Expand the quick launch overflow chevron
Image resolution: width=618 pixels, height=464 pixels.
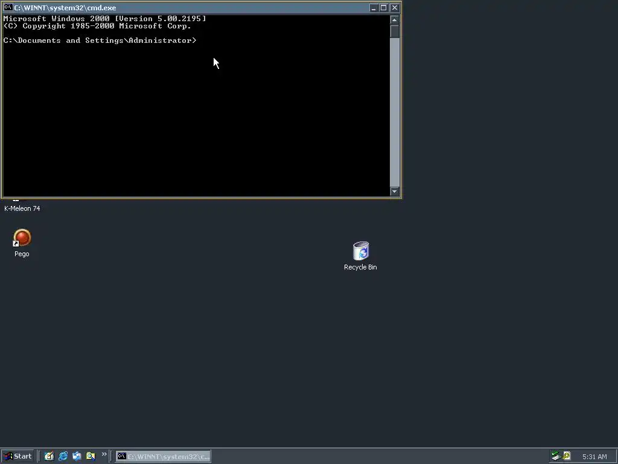click(x=104, y=454)
